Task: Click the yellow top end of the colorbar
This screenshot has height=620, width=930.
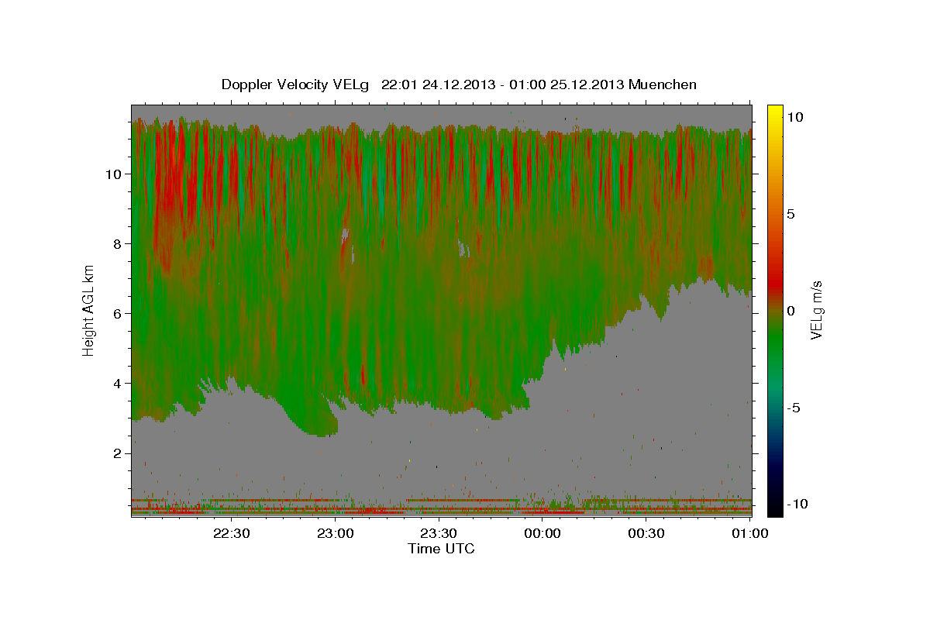Action: (774, 108)
